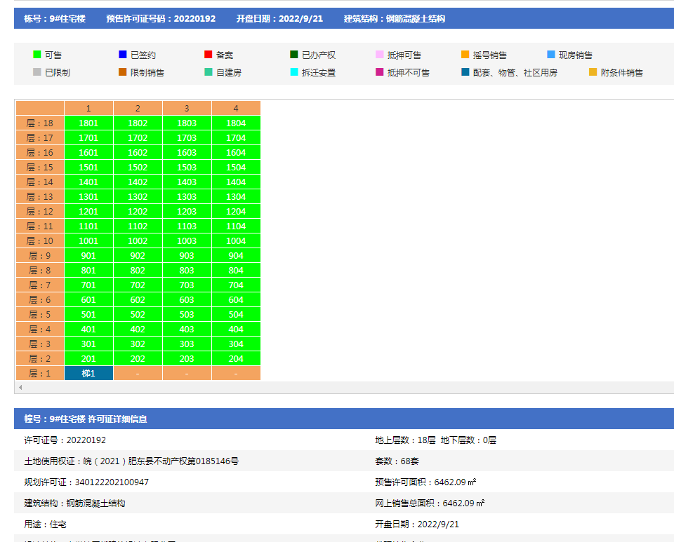Select unit 1702

138,137
